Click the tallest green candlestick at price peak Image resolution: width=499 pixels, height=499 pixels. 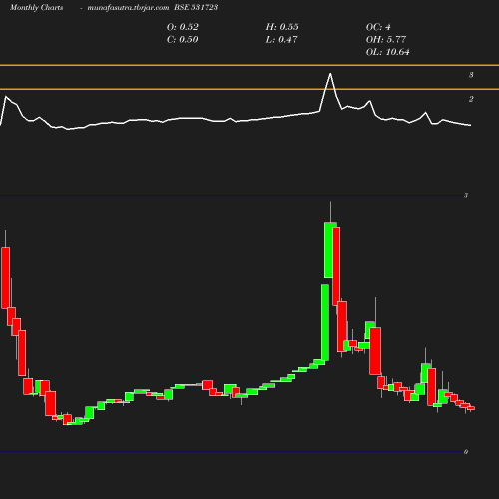click(x=330, y=249)
